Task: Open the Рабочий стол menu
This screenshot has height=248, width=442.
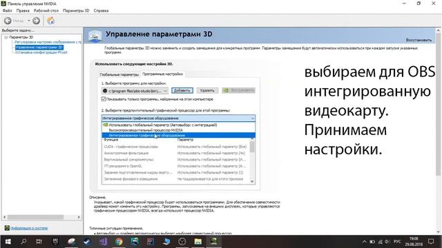Action: 46,10
